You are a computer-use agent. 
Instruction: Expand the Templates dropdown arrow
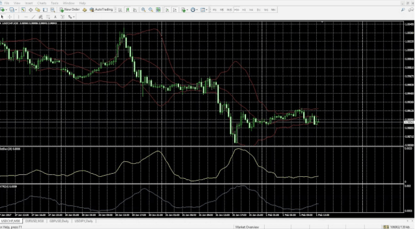[206, 10]
